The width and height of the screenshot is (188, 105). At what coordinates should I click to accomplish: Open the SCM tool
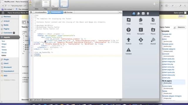coord(141,41)
